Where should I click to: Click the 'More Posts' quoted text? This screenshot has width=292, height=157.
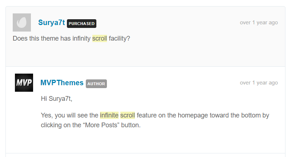(101, 125)
